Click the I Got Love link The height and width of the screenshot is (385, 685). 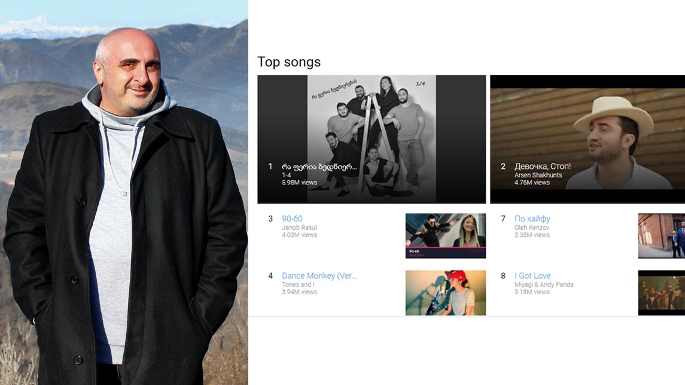tap(532, 276)
